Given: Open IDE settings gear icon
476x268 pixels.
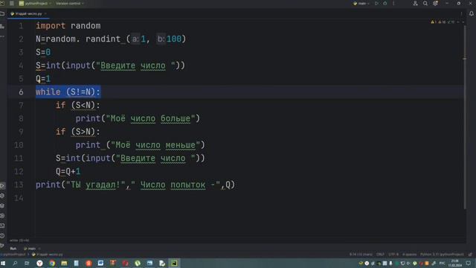Looking at the screenshot, I should (436, 3).
